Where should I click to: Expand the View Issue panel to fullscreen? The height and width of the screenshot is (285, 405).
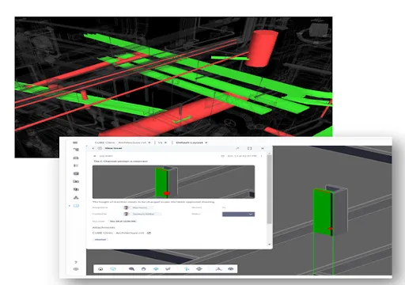[x=249, y=148]
